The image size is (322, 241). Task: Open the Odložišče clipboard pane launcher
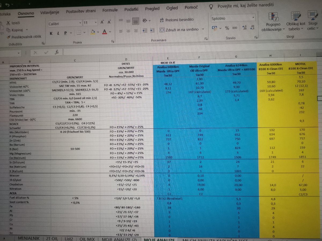click(x=43, y=43)
